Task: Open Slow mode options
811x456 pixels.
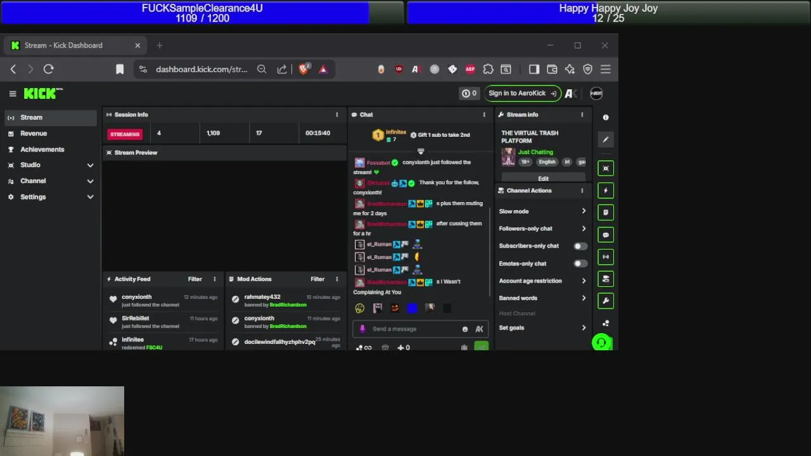Action: point(542,212)
